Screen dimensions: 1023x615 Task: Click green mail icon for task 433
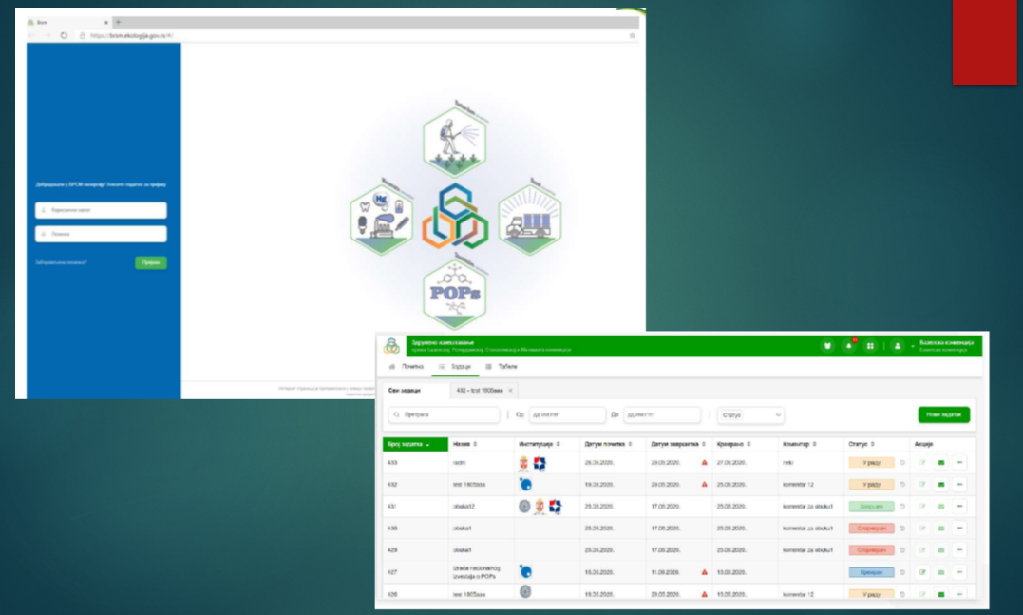(940, 463)
